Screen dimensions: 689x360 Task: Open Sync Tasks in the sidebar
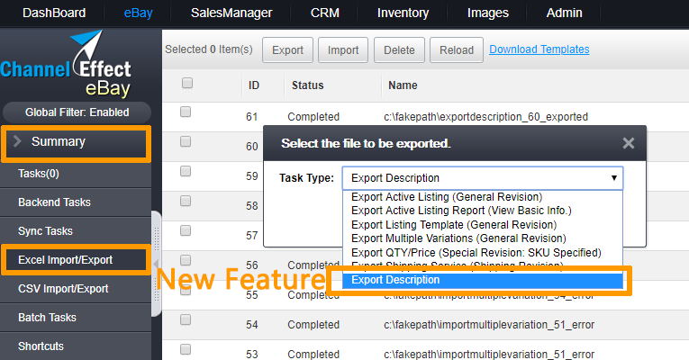point(76,231)
